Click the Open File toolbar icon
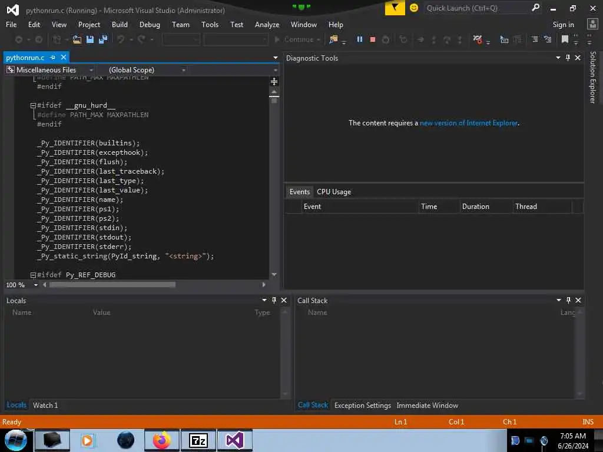The image size is (603, 452). tap(77, 39)
